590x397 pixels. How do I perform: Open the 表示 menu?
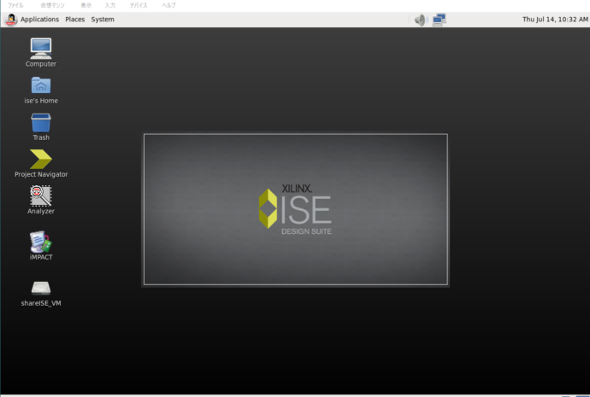pos(86,5)
